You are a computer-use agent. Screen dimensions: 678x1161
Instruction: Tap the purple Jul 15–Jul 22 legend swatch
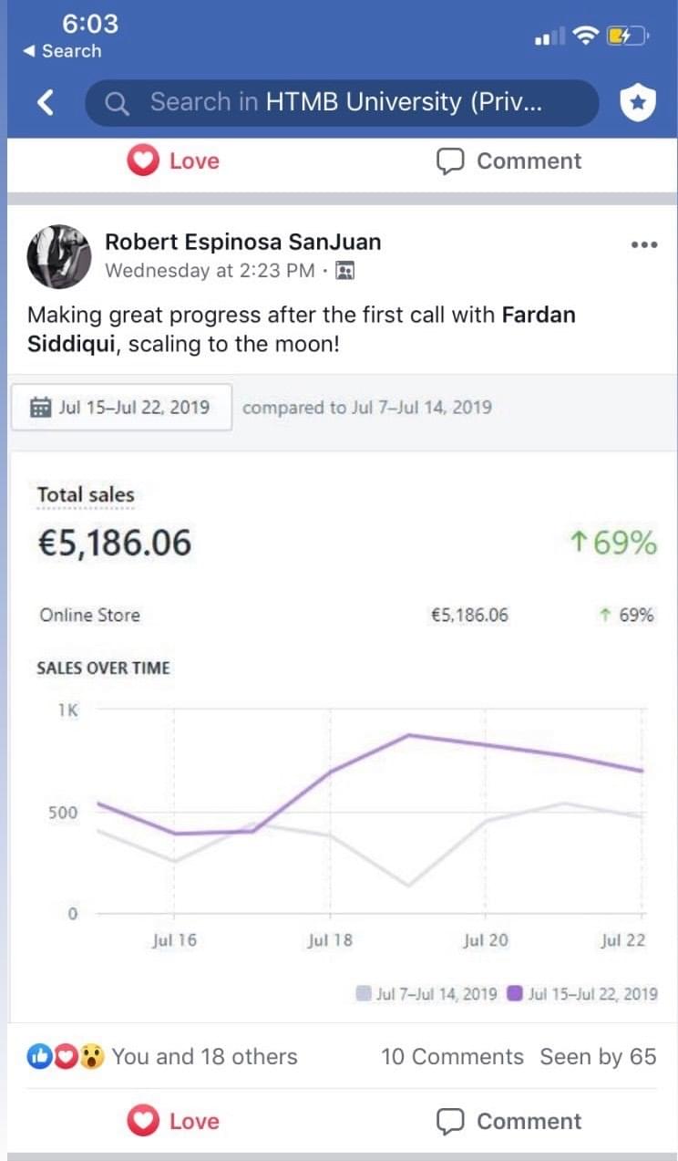tap(514, 993)
